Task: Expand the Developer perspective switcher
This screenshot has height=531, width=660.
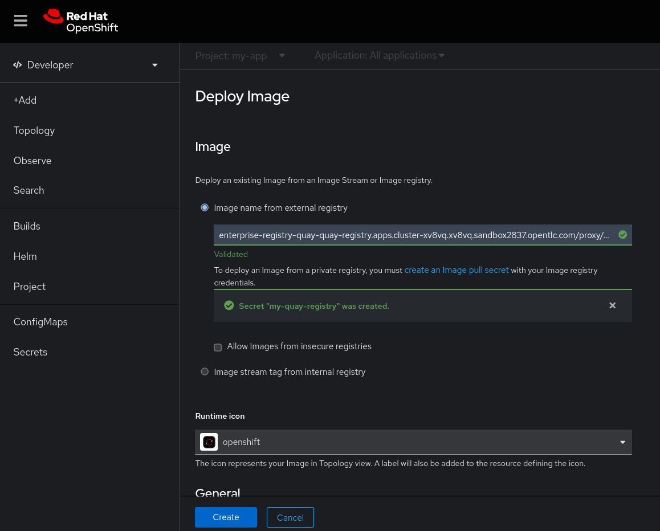Action: coord(85,65)
